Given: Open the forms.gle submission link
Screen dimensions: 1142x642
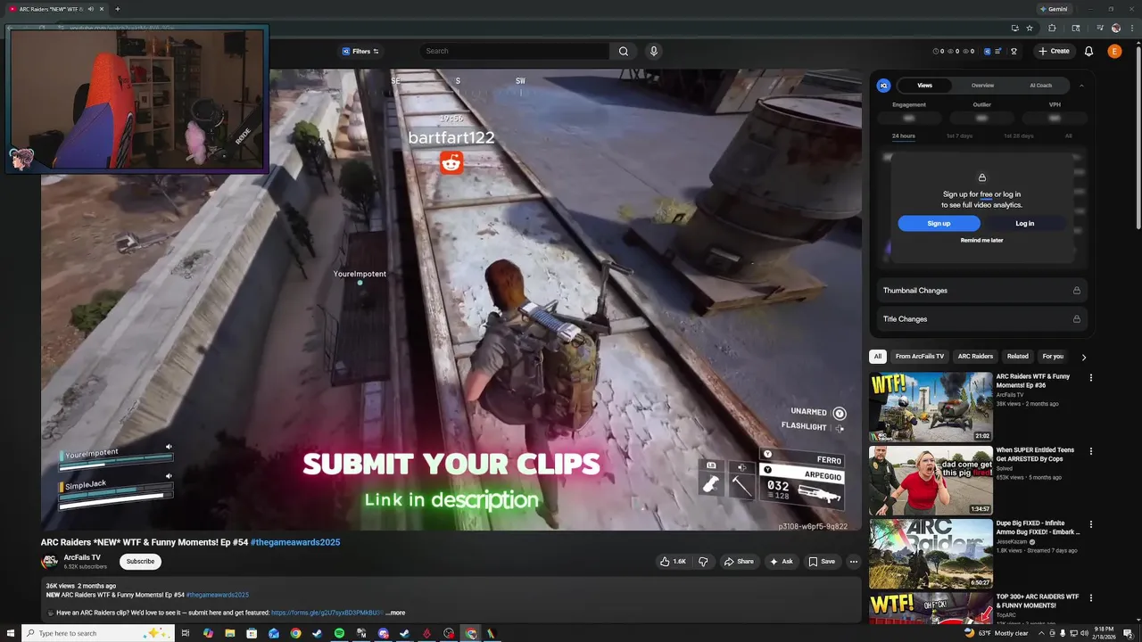Looking at the screenshot, I should pos(327,613).
